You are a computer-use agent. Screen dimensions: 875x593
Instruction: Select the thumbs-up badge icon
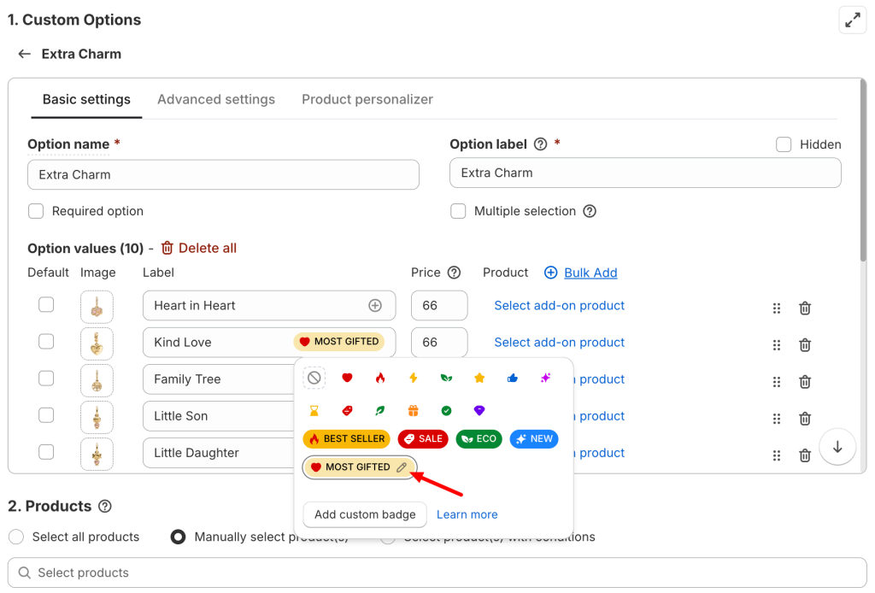[513, 378]
